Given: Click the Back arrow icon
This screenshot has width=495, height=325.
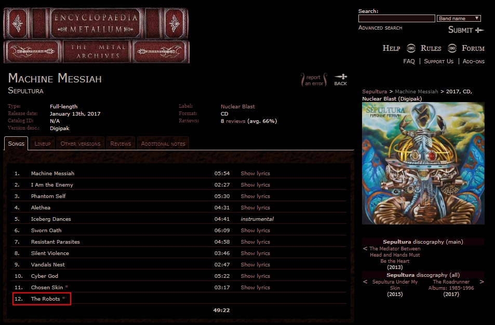Looking at the screenshot, I should pyautogui.click(x=341, y=79).
